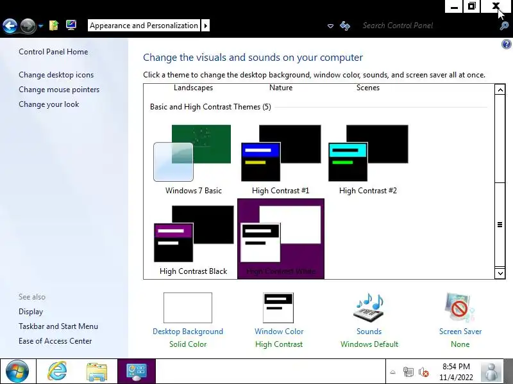Click High Contrast caption under Window Color
Image resolution: width=513 pixels, height=384 pixels.
pos(279,344)
